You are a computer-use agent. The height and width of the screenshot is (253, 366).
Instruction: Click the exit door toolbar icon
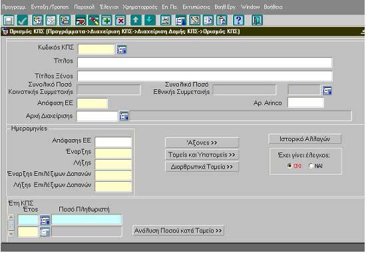pyautogui.click(x=257, y=21)
